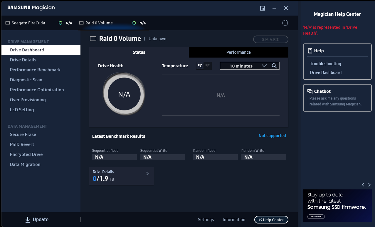Click the refresh icon at top right

tap(285, 23)
